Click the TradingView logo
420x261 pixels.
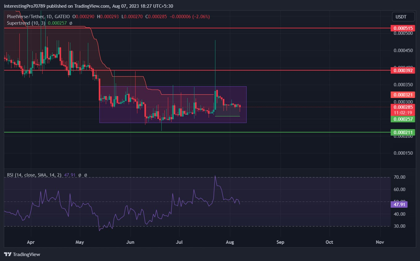coord(22,255)
